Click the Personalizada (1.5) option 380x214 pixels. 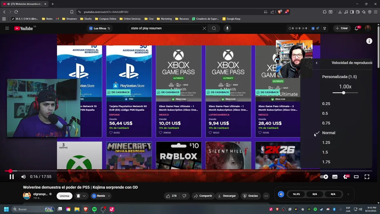coord(339,77)
